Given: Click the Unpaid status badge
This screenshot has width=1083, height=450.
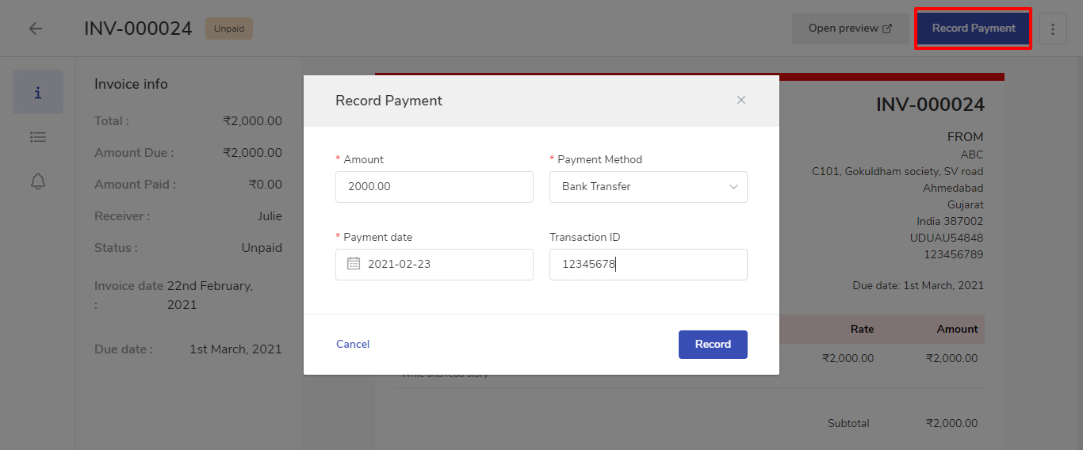Looking at the screenshot, I should point(229,29).
